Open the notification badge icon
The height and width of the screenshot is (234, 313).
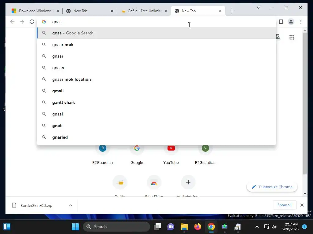(304, 227)
